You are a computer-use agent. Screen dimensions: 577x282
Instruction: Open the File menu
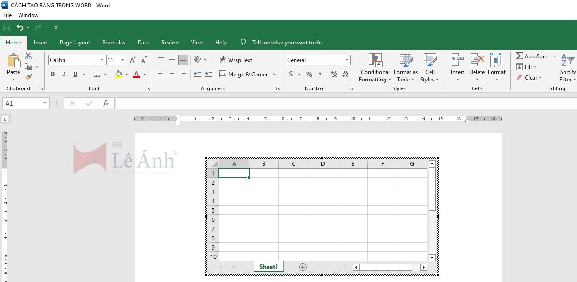[7, 15]
